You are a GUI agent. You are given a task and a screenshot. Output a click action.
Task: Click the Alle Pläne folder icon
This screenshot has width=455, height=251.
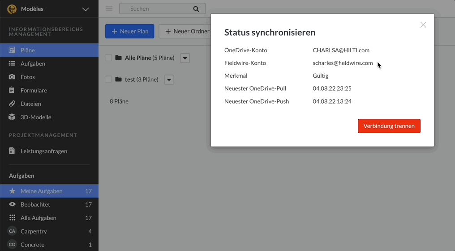tap(118, 57)
